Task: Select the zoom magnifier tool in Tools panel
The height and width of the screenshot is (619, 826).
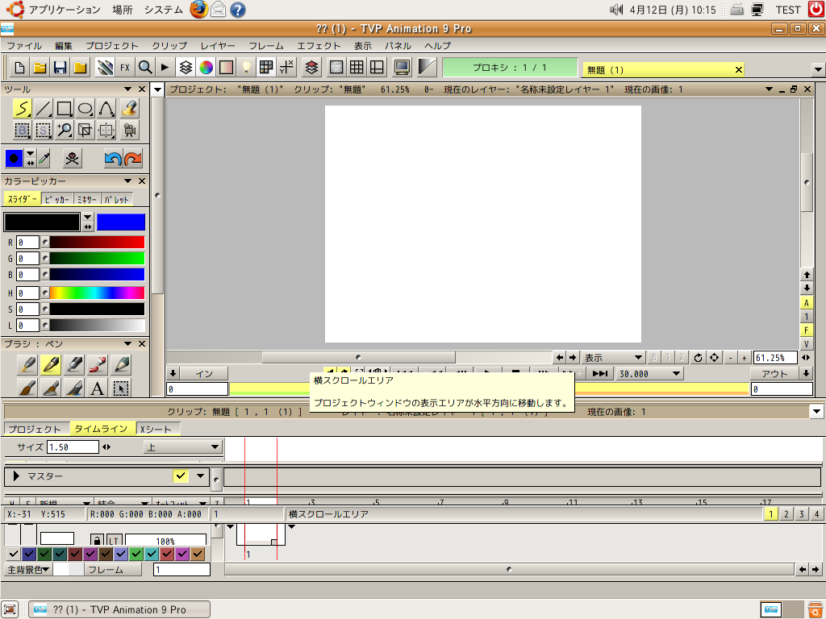Action: pos(65,130)
